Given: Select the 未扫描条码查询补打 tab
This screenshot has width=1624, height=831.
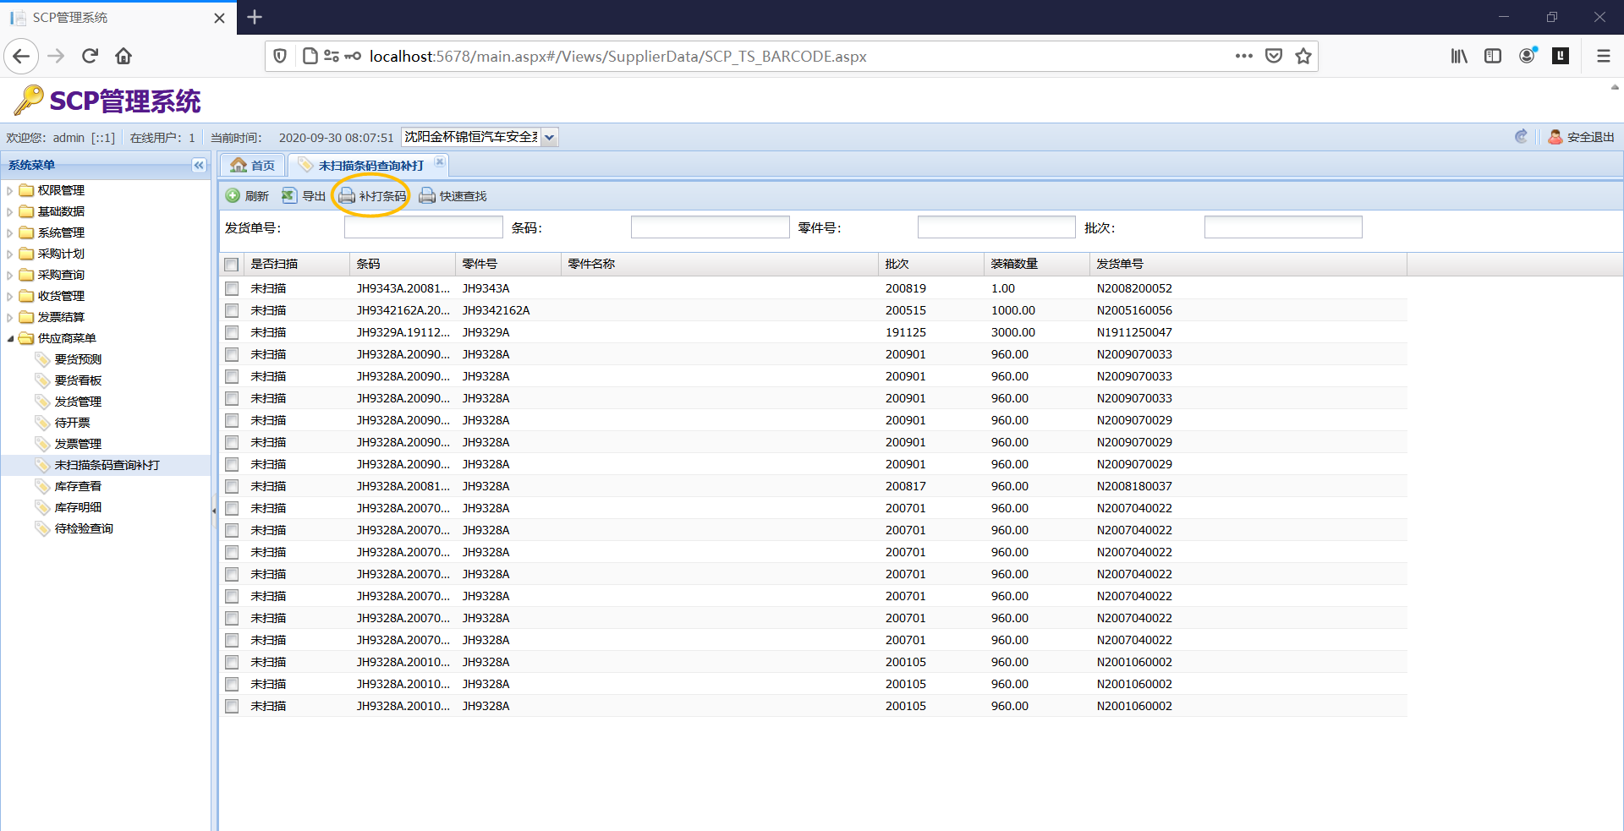Looking at the screenshot, I should pyautogui.click(x=370, y=165).
